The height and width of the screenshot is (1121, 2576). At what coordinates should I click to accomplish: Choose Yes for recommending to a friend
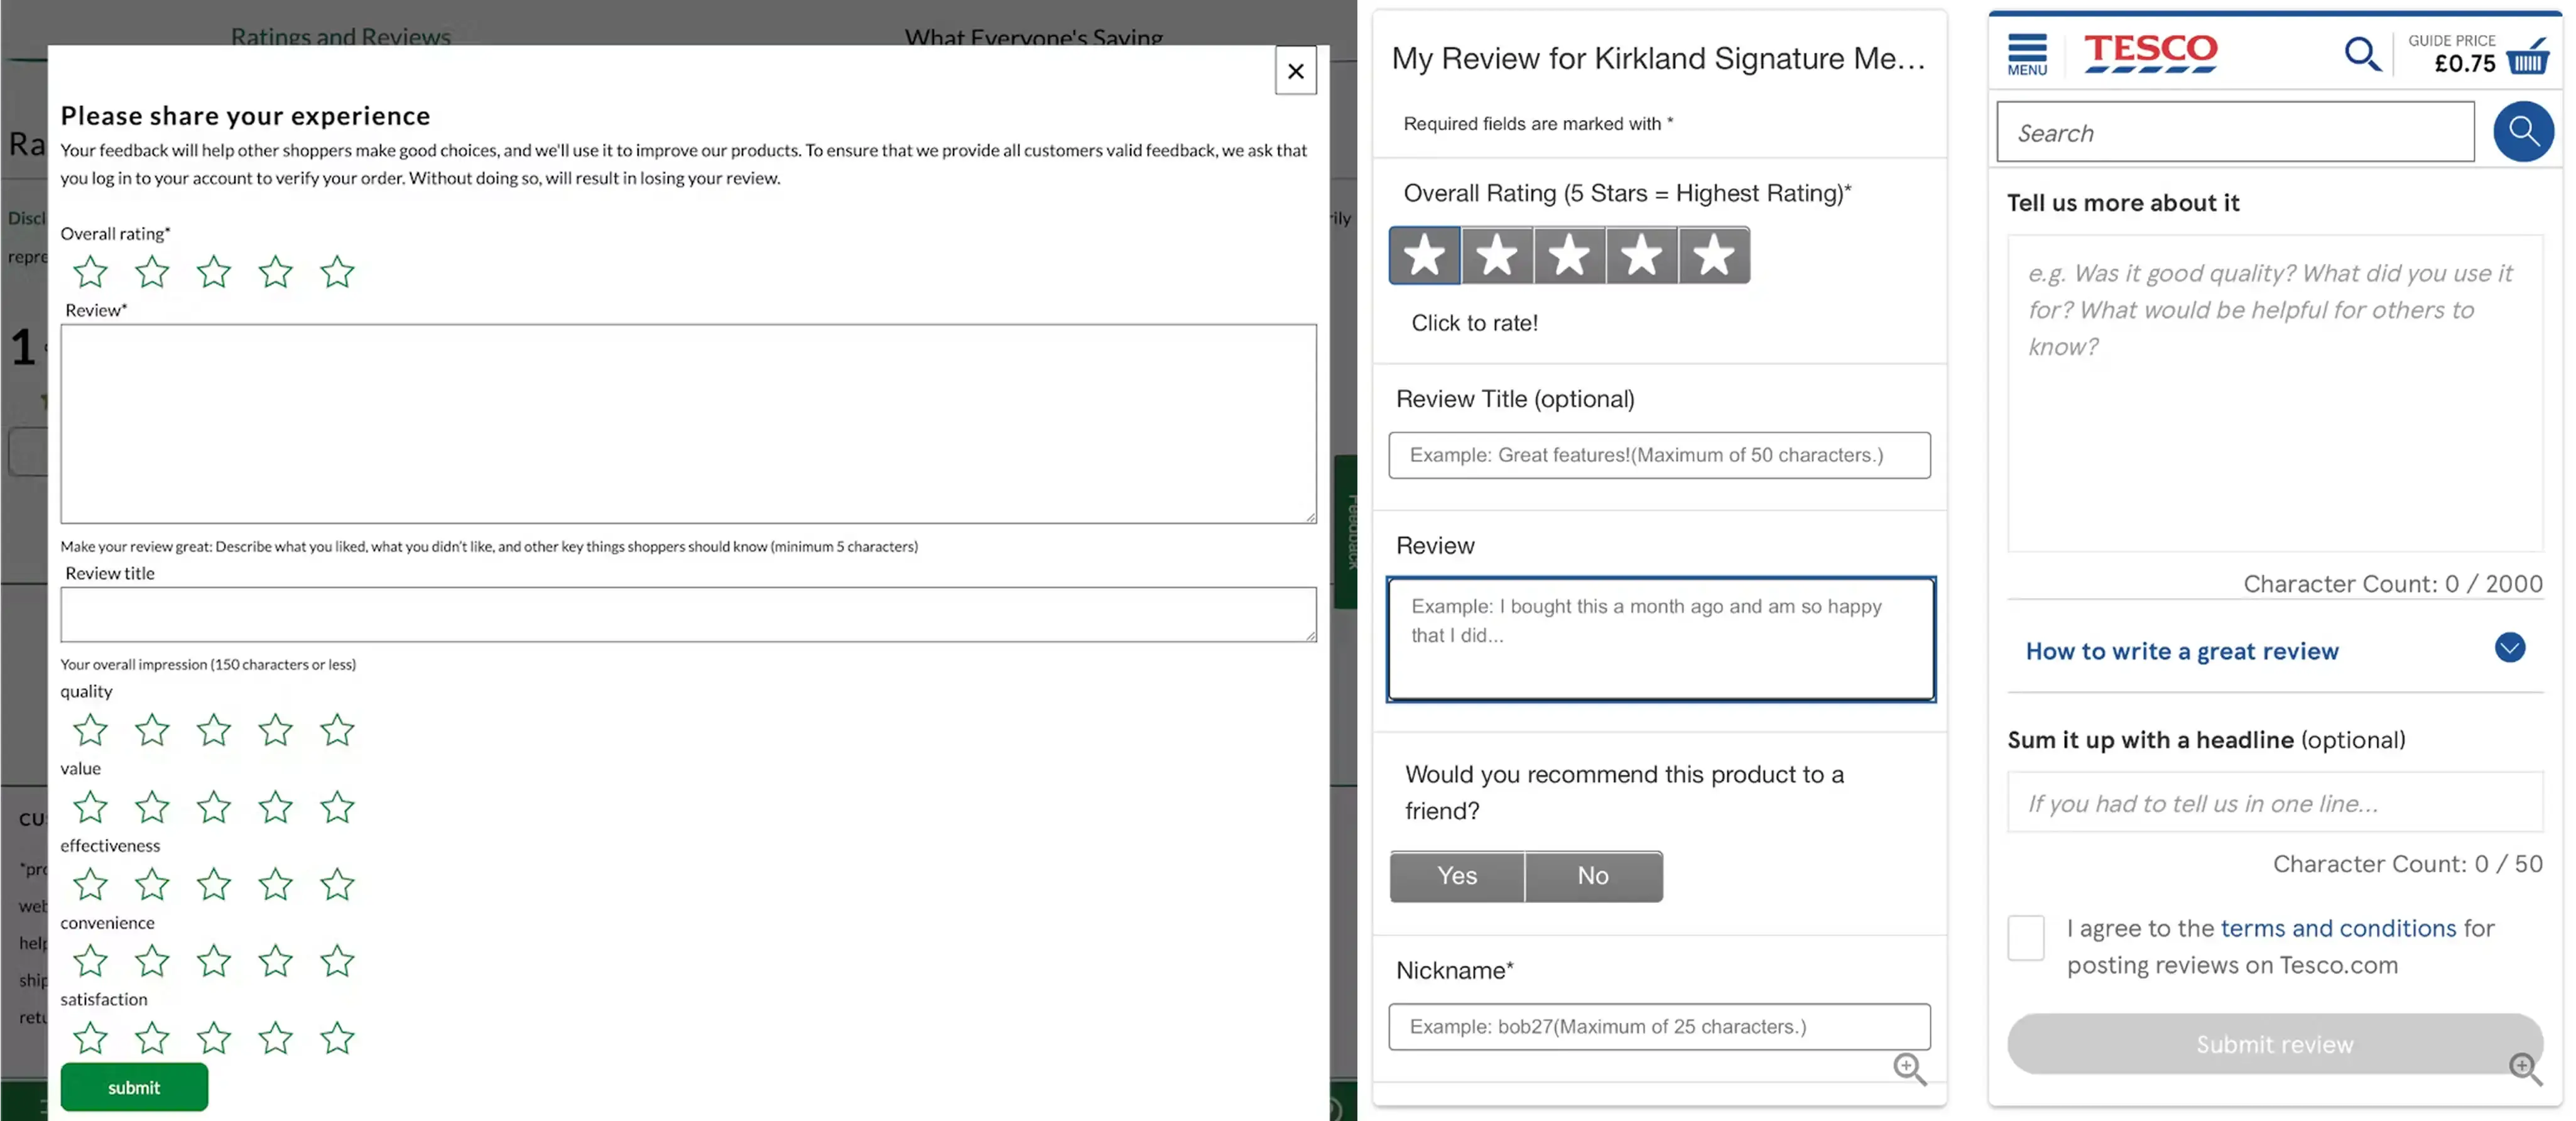pyautogui.click(x=1457, y=876)
